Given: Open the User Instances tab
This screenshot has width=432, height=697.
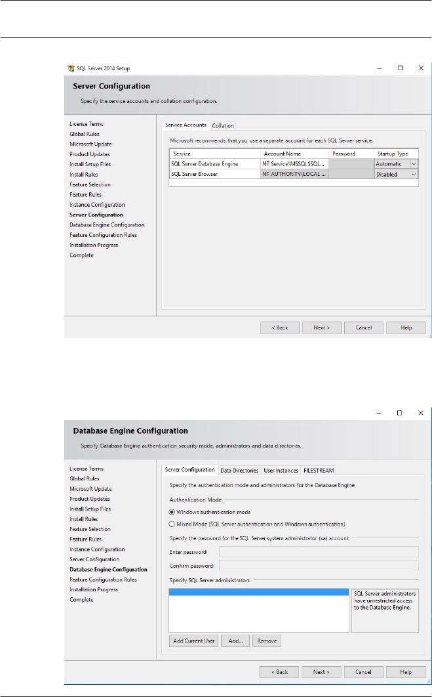Looking at the screenshot, I should [281, 471].
